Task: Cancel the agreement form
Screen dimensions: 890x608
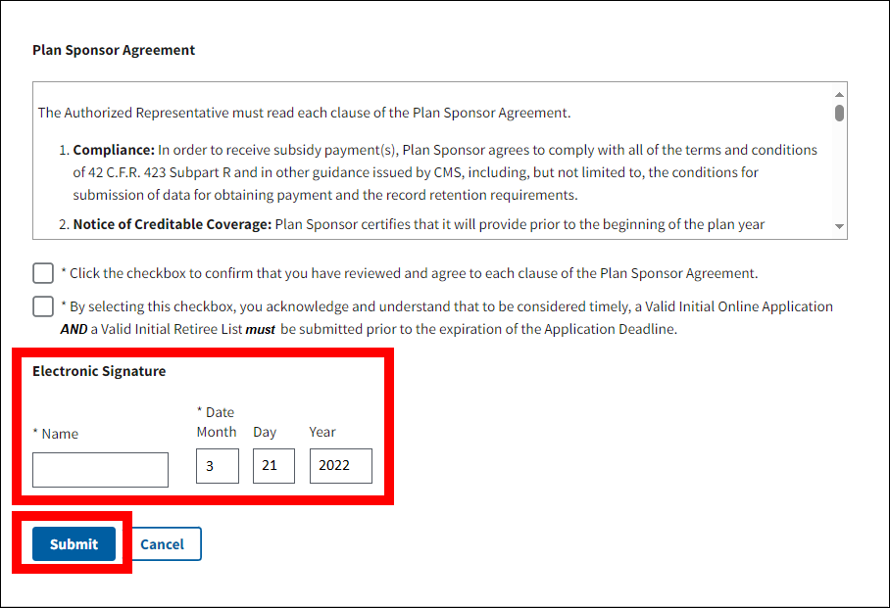Action: 162,544
